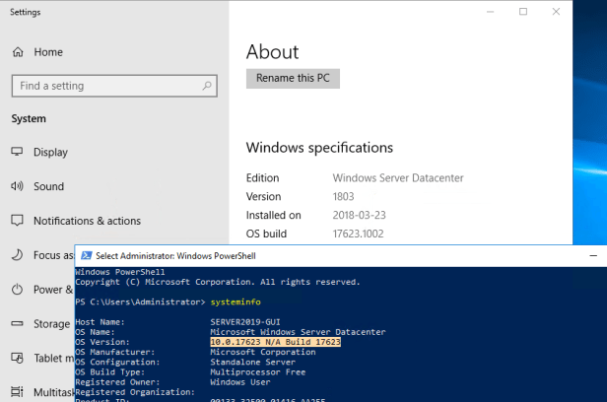Select Notifications & actions menu item
Image resolution: width=607 pixels, height=402 pixels.
point(87,221)
